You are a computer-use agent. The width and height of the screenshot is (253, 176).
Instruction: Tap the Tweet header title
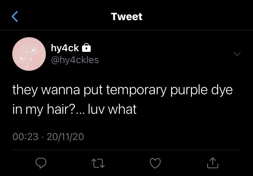127,16
